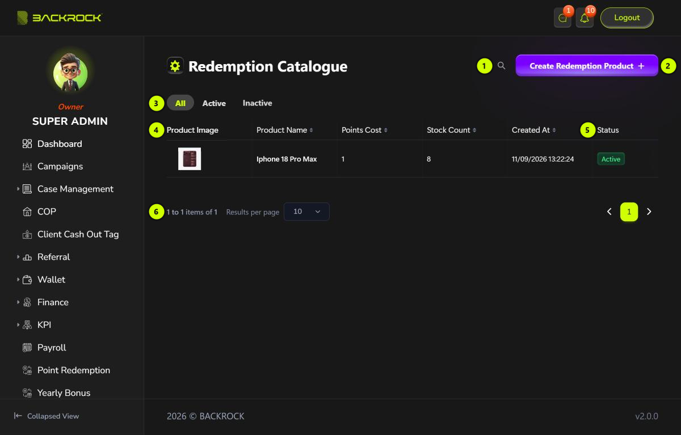Sort by Stock Count column arrows
The image size is (681, 435).
[x=474, y=130]
